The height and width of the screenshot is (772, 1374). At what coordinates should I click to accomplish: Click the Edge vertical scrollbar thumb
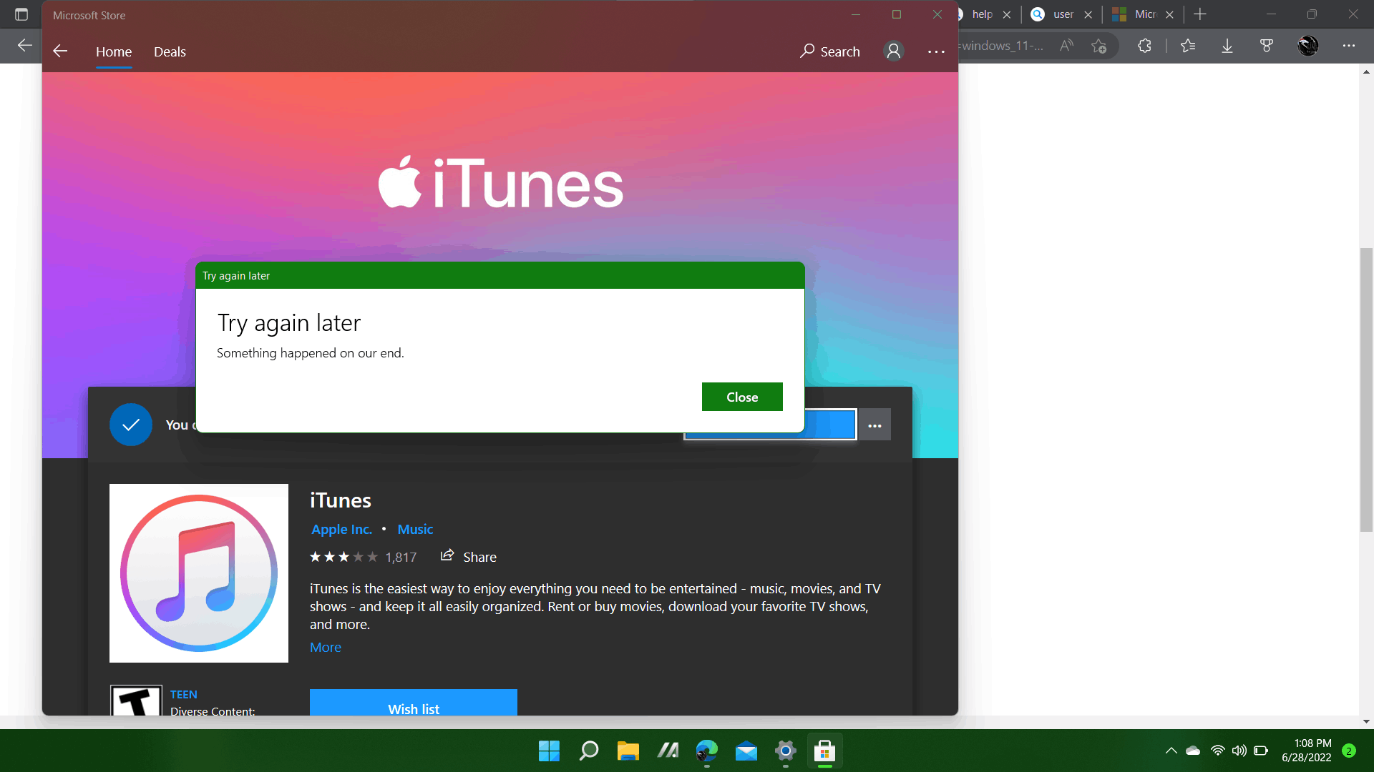pos(1366,390)
